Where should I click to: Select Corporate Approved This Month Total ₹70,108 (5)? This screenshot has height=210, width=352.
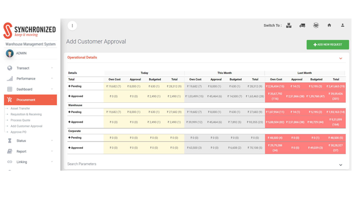255,148
